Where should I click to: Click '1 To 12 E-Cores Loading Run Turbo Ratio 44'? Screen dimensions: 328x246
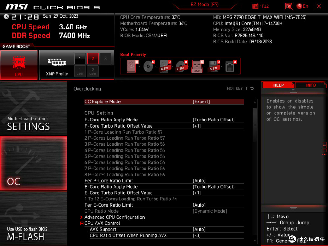tap(131, 199)
